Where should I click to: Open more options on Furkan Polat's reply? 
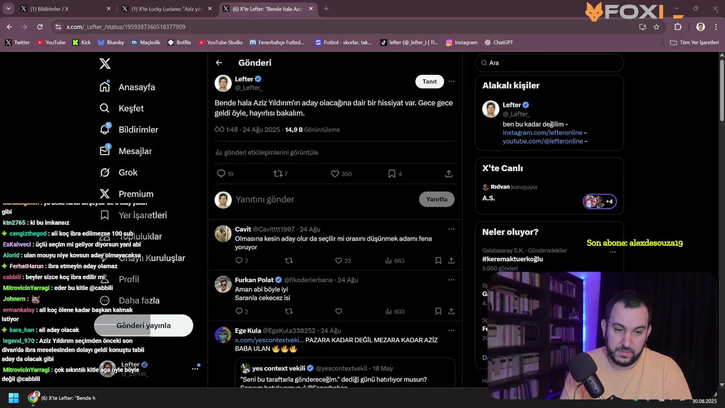point(451,280)
